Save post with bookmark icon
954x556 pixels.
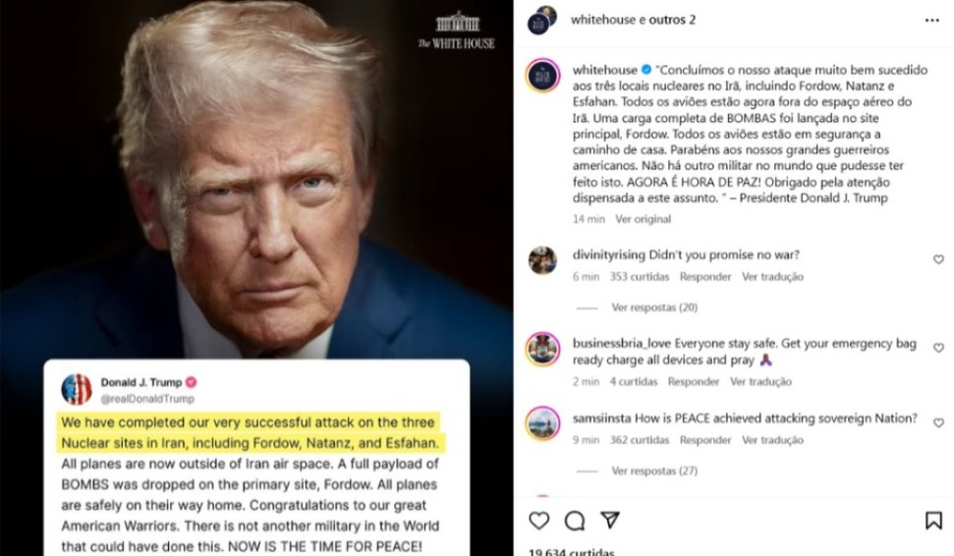[933, 521]
